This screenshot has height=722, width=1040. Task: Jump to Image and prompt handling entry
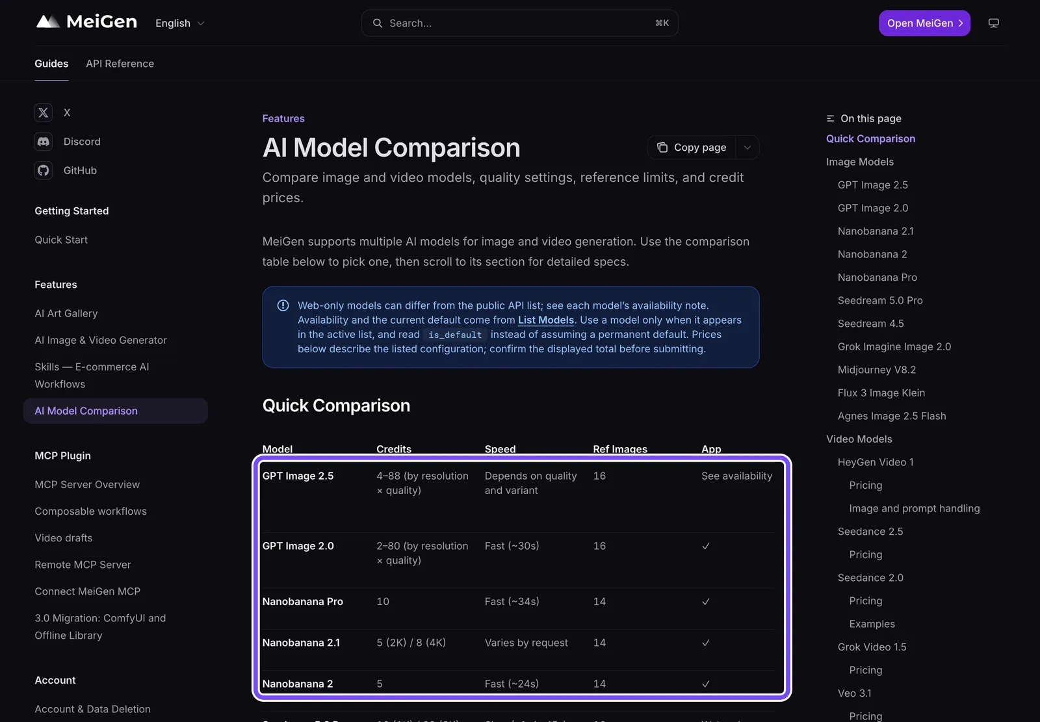click(x=915, y=508)
